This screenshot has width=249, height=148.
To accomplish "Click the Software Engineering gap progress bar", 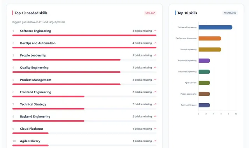I will pos(84,35).
